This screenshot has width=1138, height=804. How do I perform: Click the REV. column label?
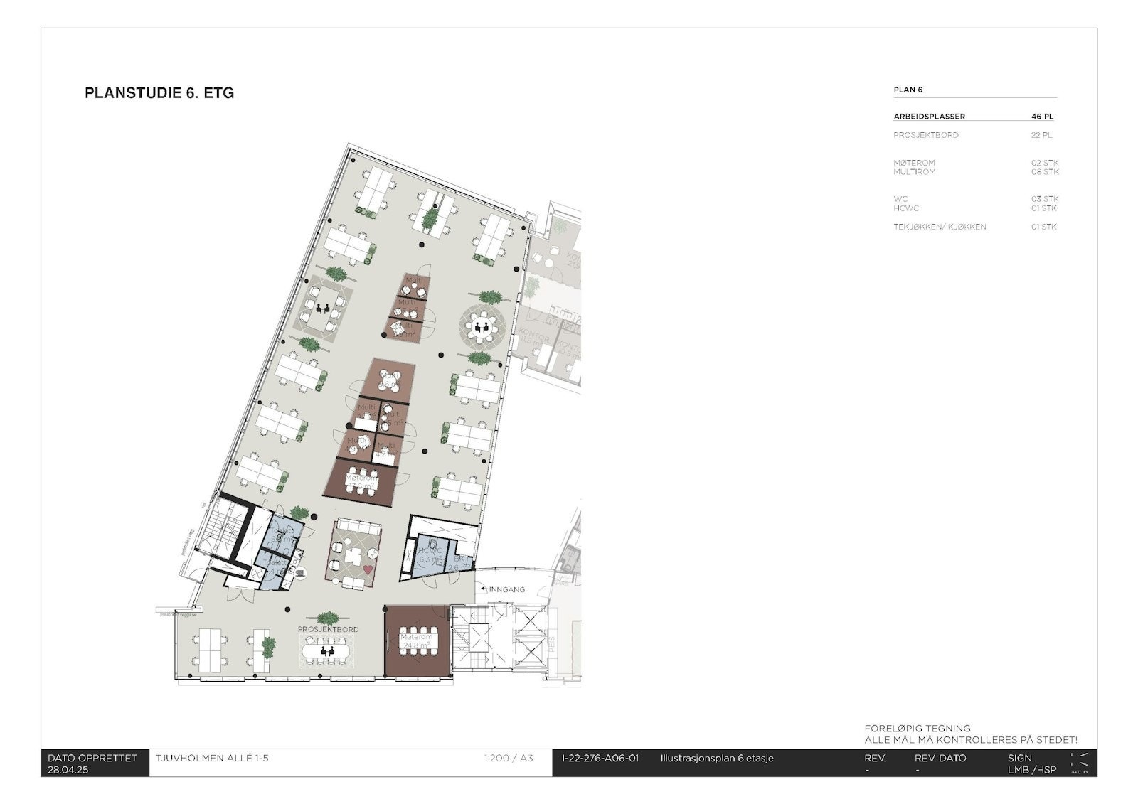coord(875,758)
